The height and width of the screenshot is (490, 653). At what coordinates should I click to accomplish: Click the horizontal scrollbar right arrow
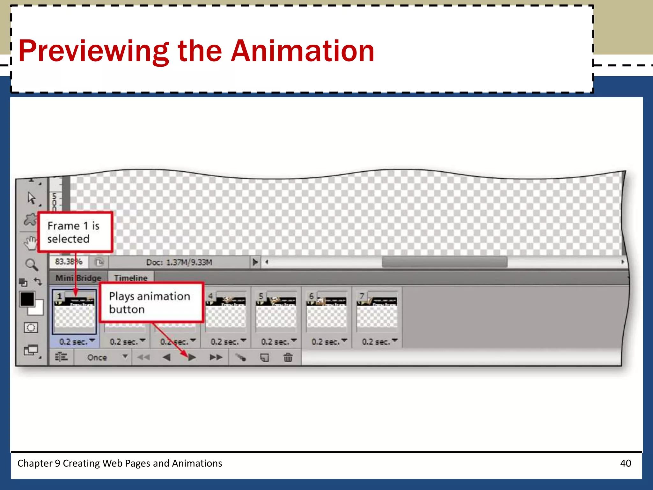[x=622, y=262]
